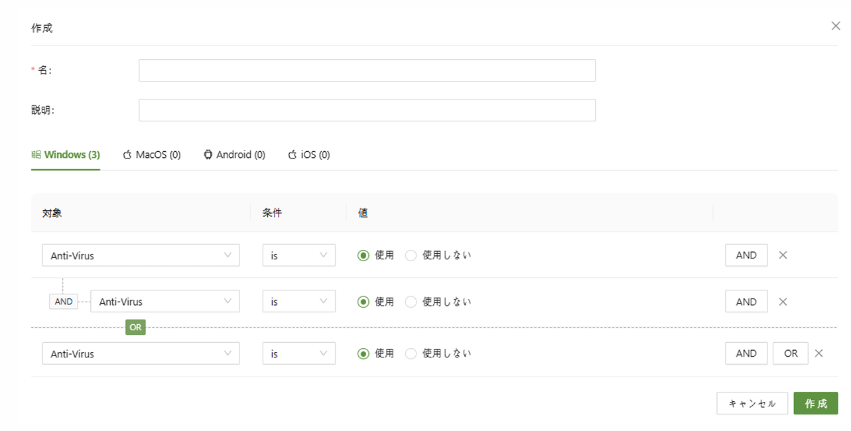Choose 使用 radio in the second row

click(x=363, y=302)
